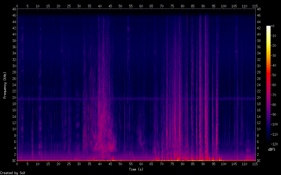Click the 0 second mark on top time axis

coord(17,6)
